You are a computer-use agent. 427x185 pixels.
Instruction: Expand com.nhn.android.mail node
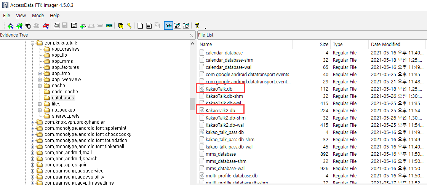(33, 153)
